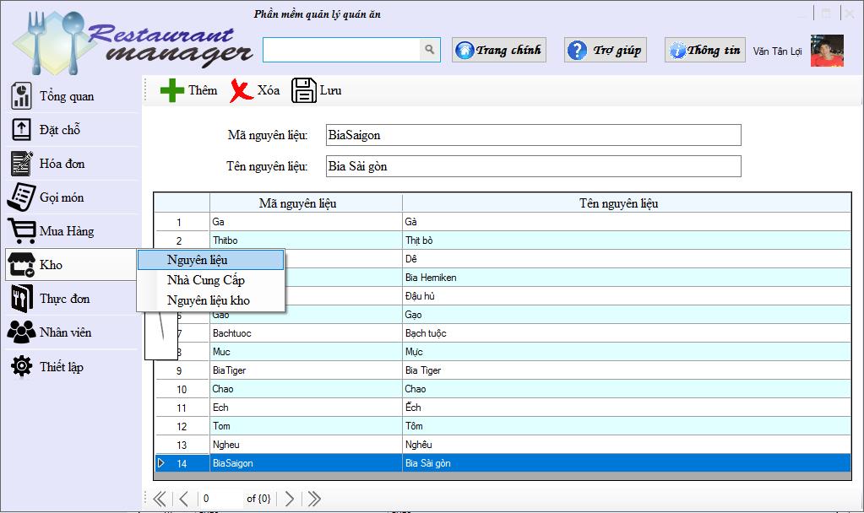864x513 pixels.
Task: Click the Xóa toolbar label
Action: [269, 90]
